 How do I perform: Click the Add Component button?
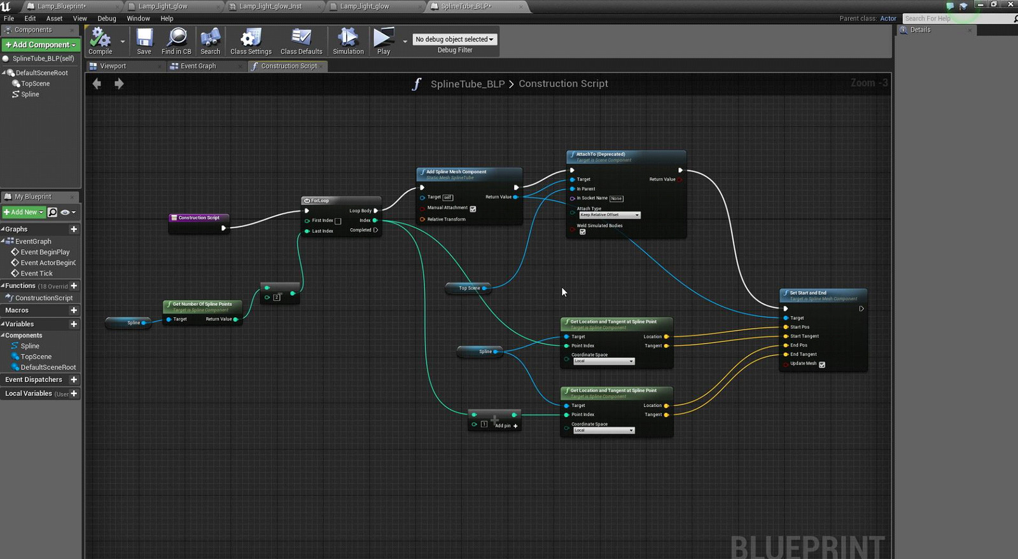pyautogui.click(x=41, y=45)
